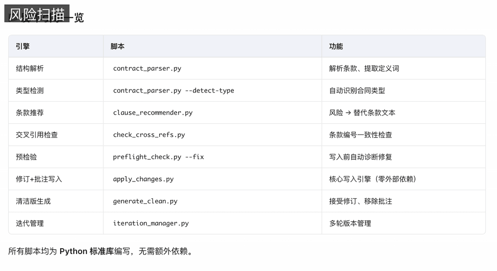Select preflight_check.py --fix code text
This screenshot has width=497, height=271.
click(158, 157)
